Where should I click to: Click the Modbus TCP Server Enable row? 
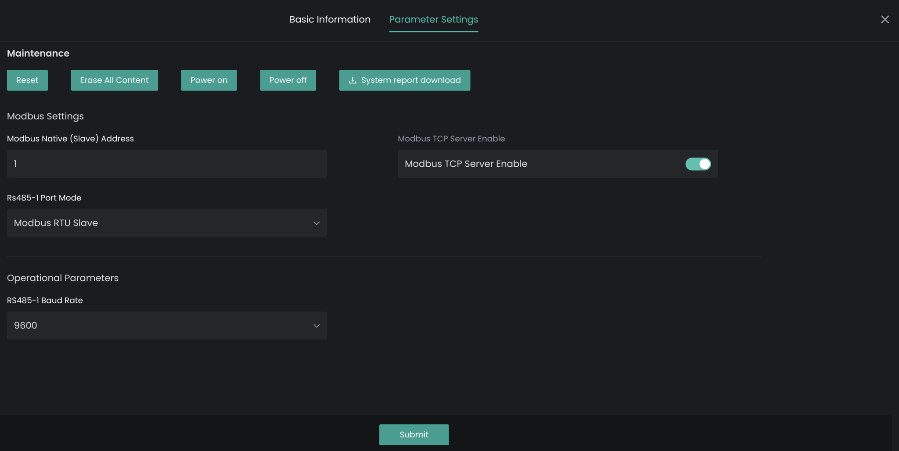(x=557, y=164)
